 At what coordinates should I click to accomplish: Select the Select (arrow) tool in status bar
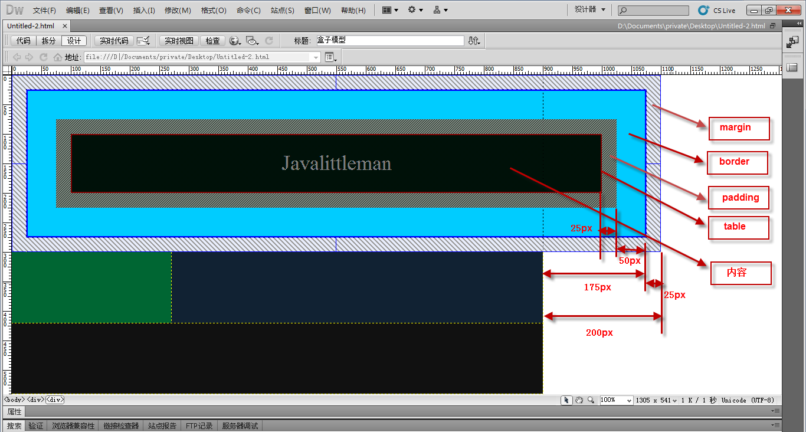(566, 400)
